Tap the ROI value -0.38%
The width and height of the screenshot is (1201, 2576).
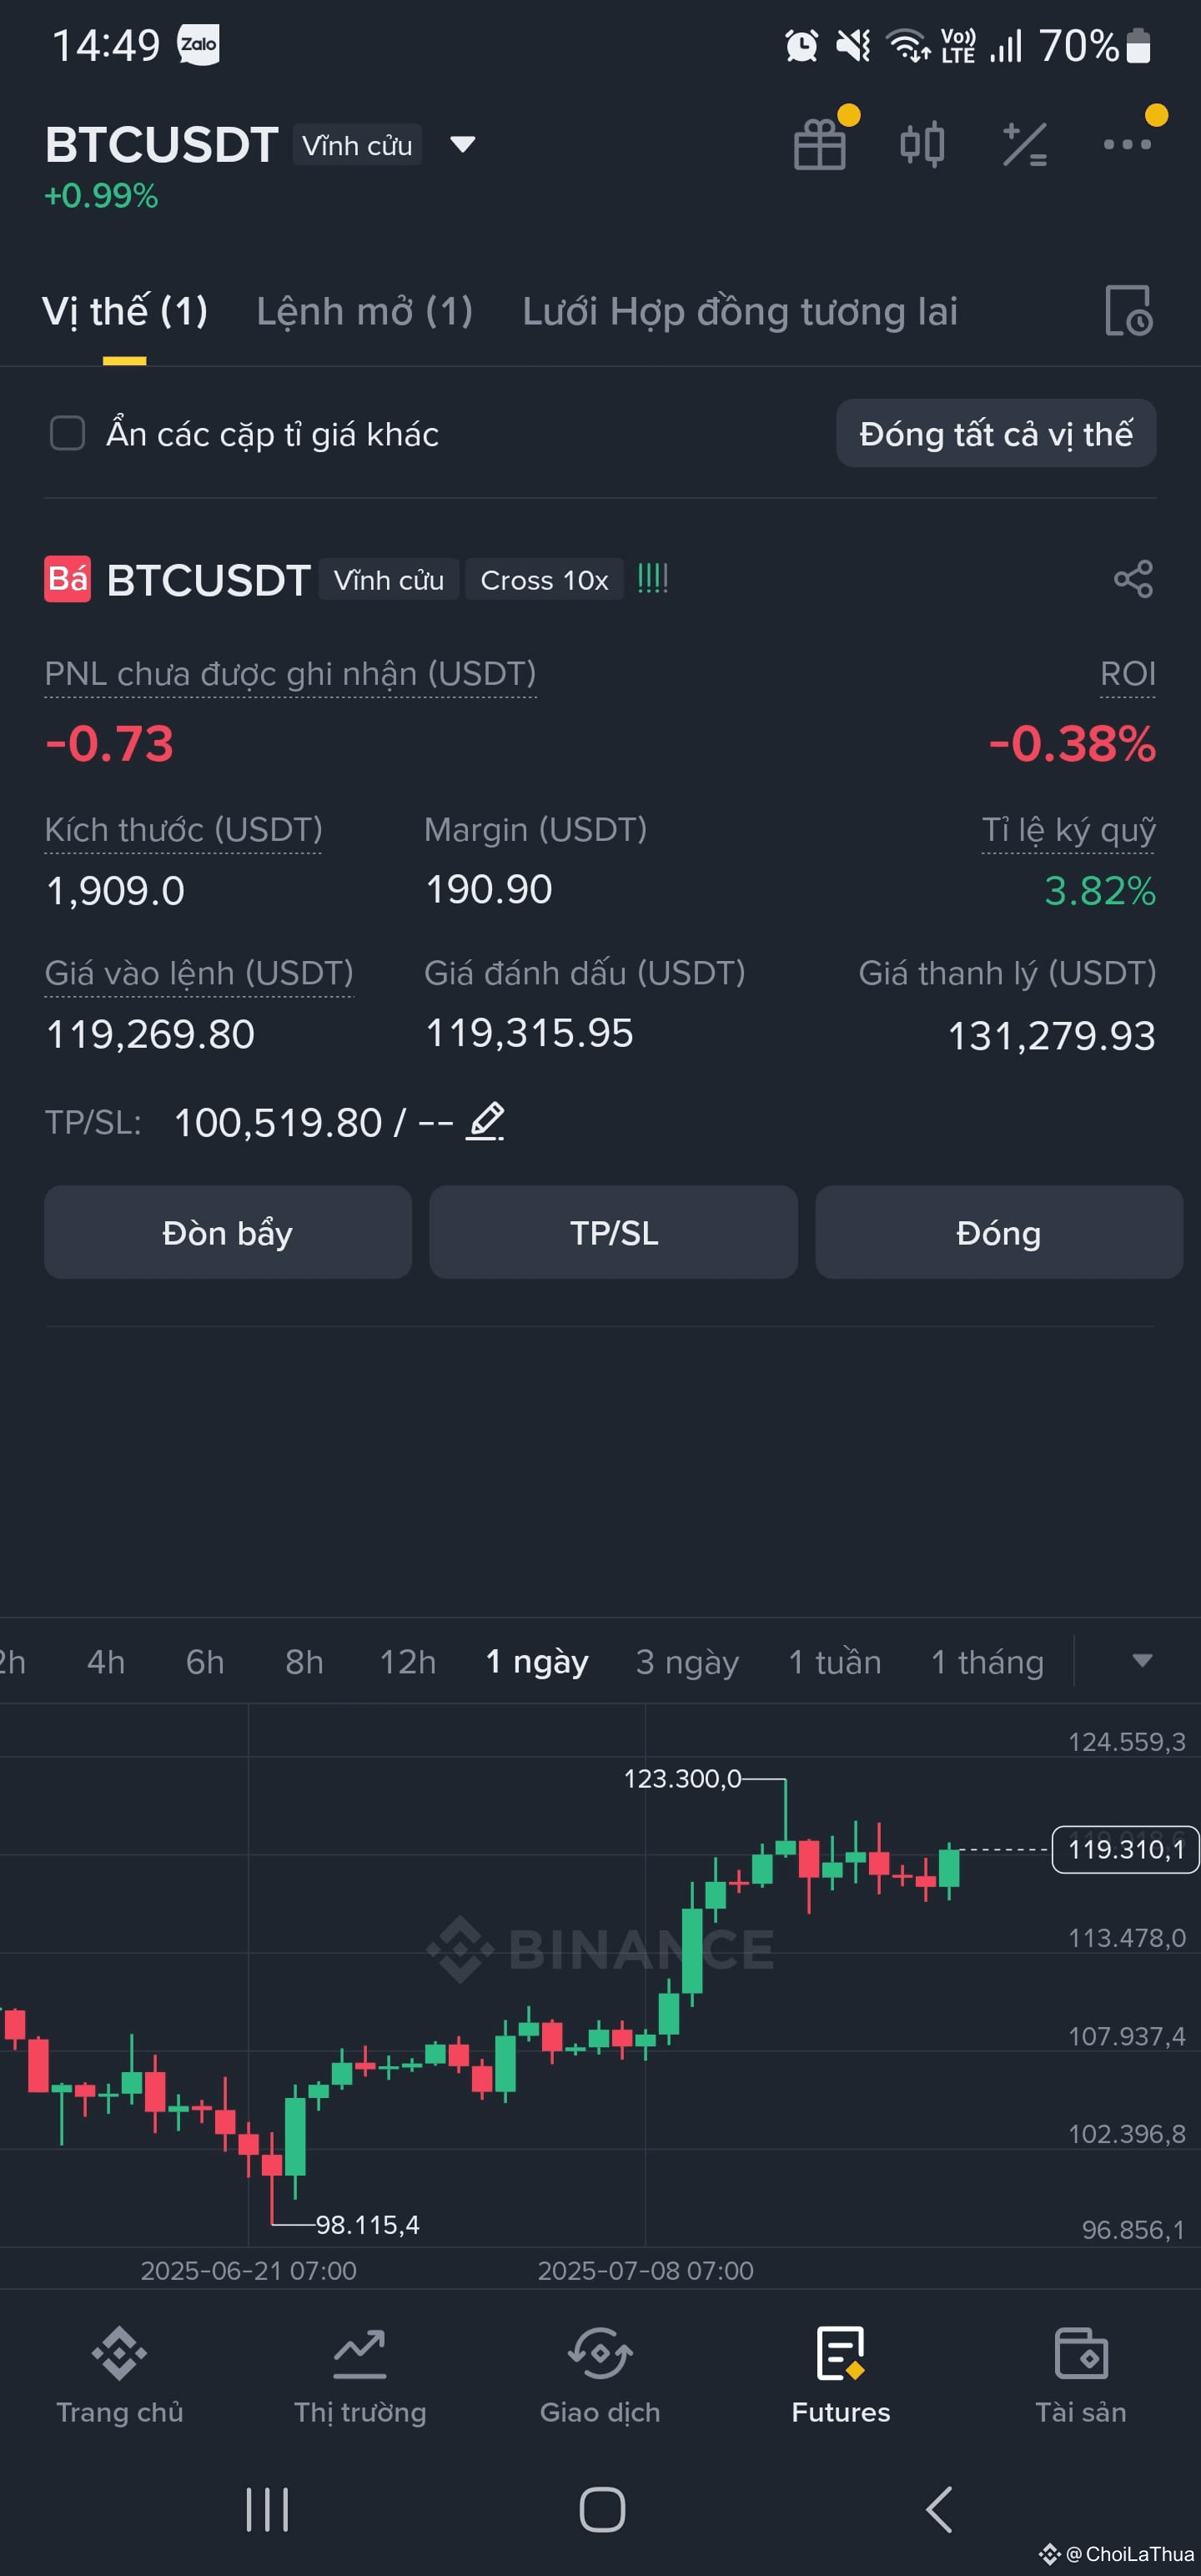(1072, 744)
